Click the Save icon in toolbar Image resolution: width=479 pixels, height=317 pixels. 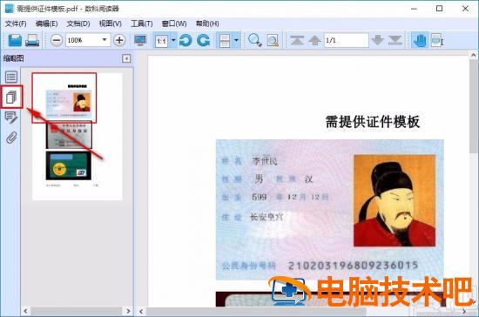click(15, 40)
